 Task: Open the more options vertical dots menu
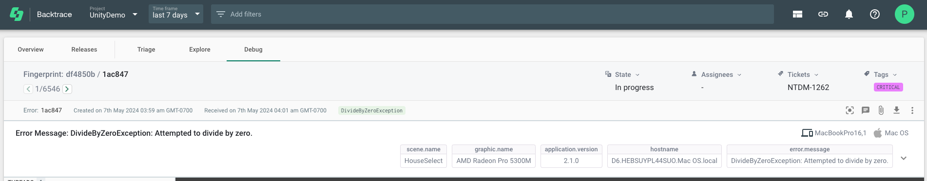[912, 110]
